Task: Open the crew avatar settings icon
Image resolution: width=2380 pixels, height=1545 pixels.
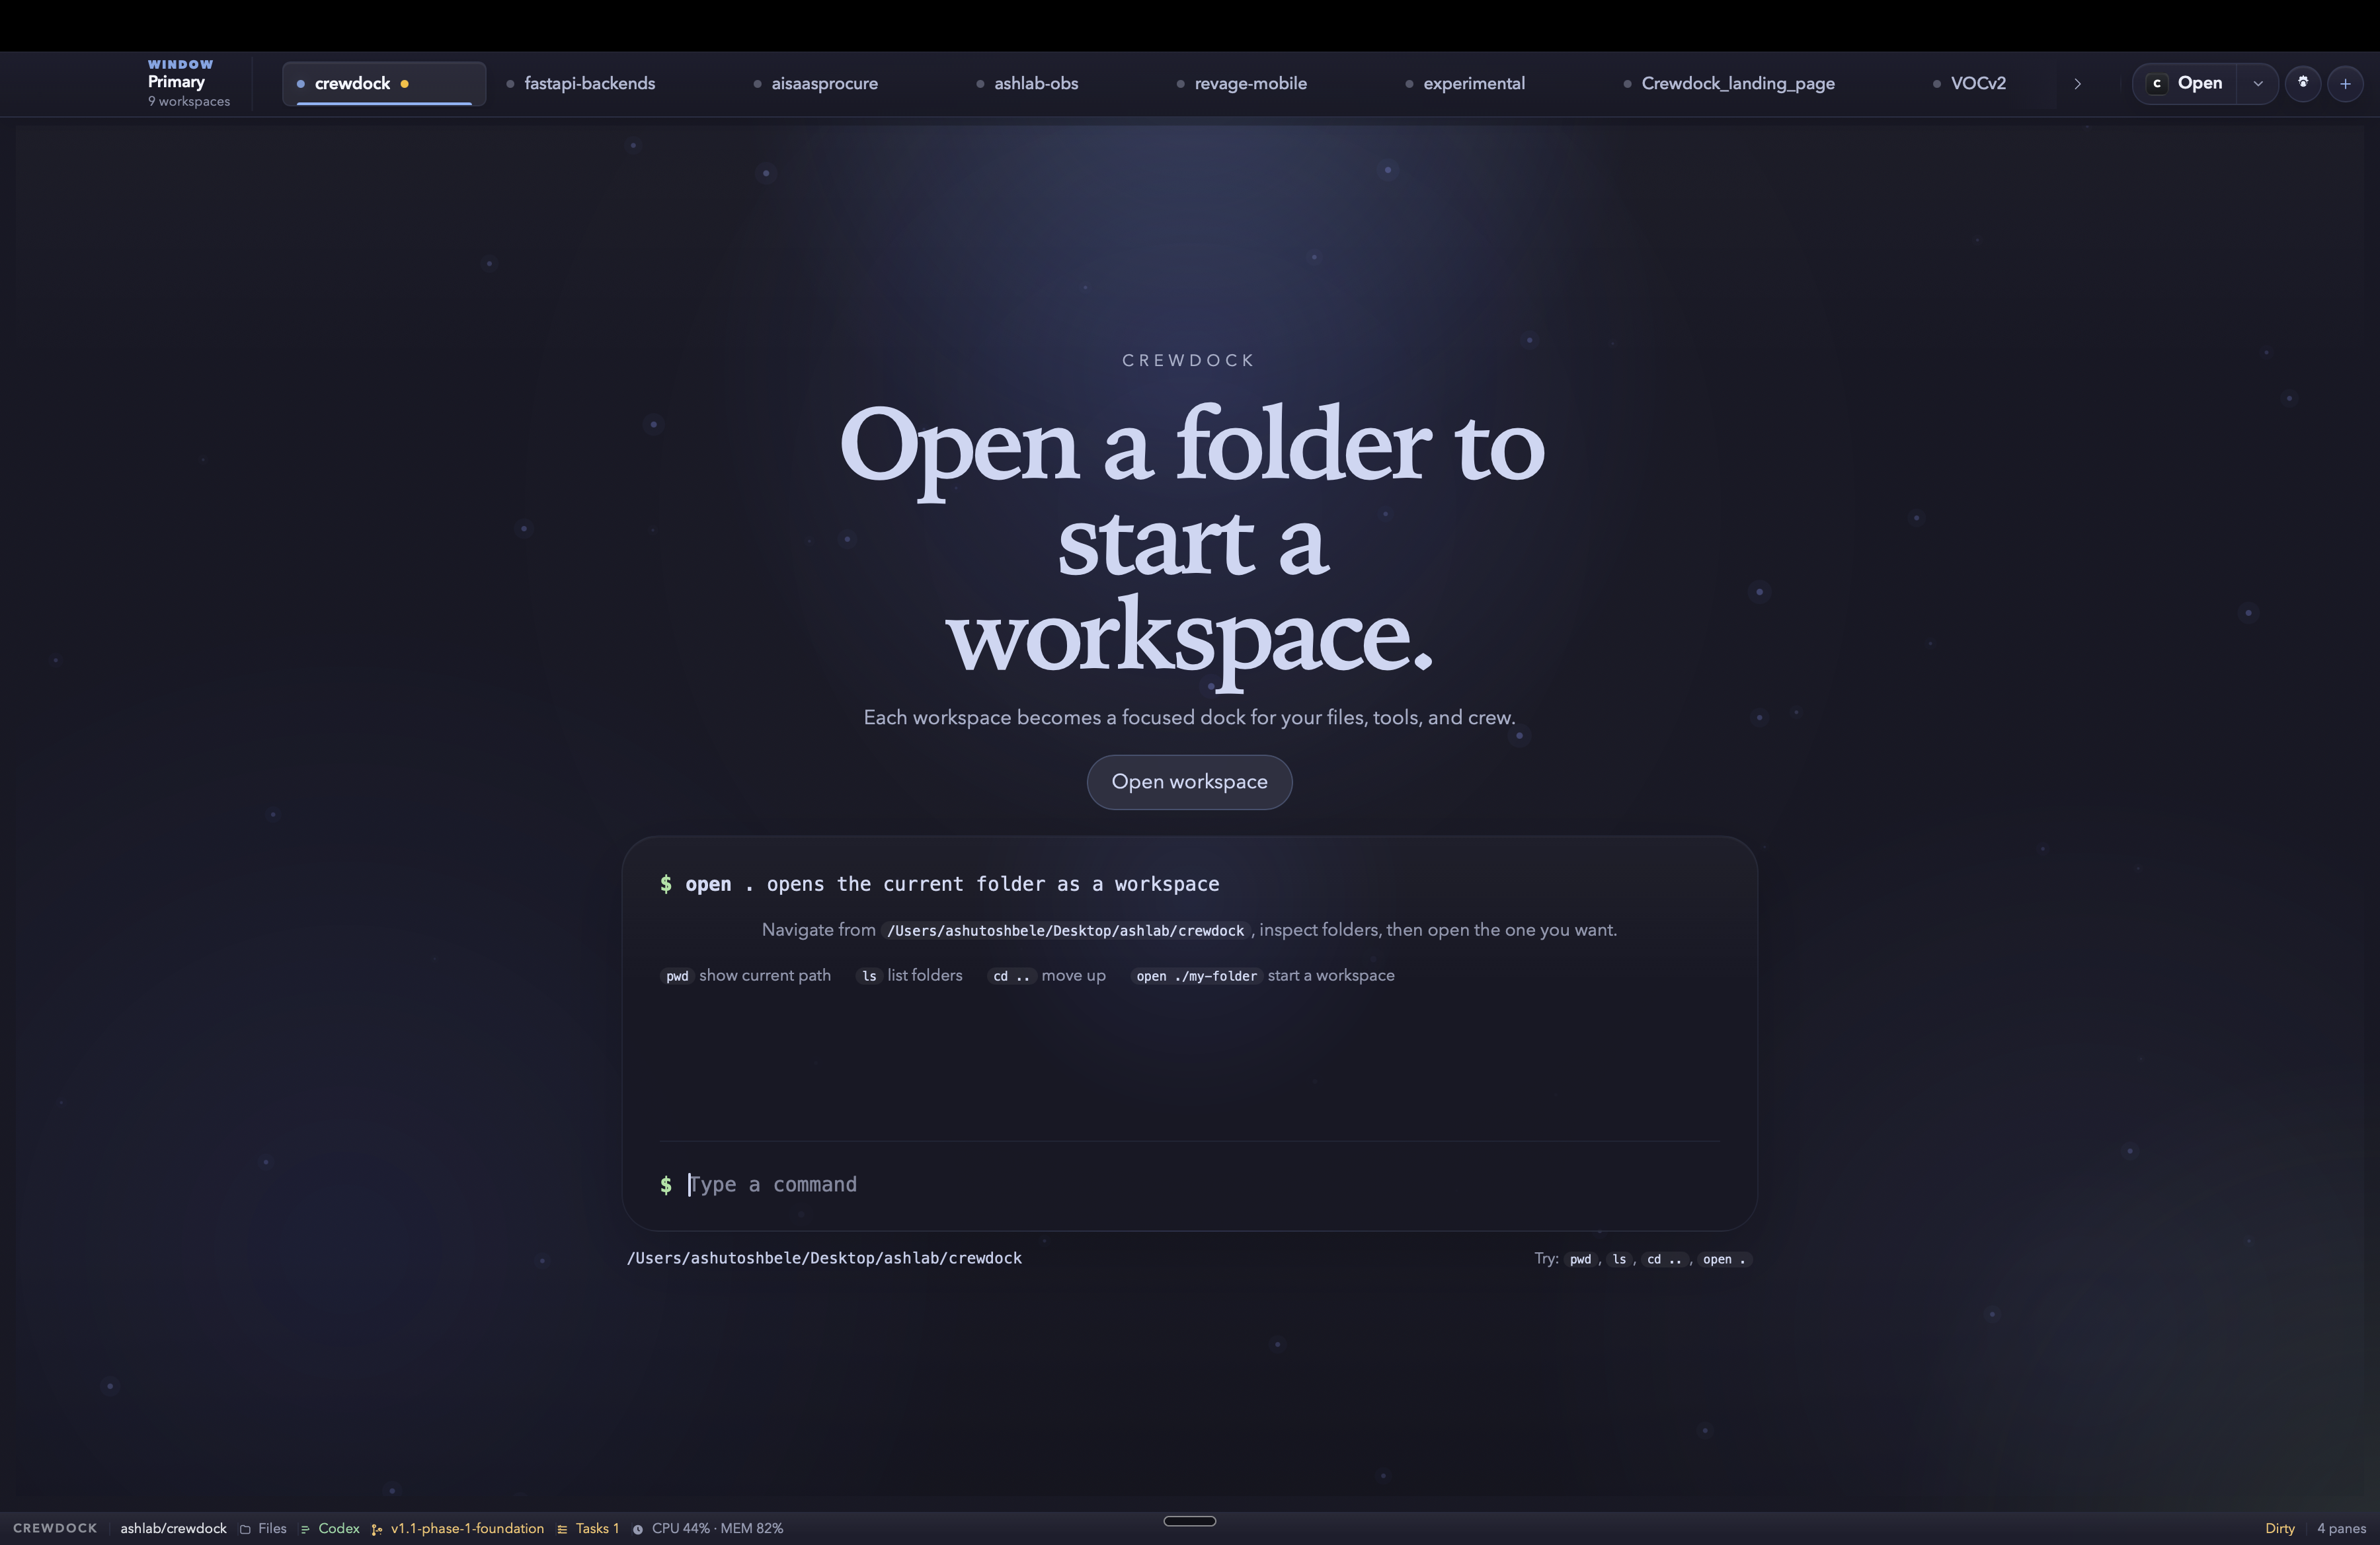Action: click(2303, 83)
